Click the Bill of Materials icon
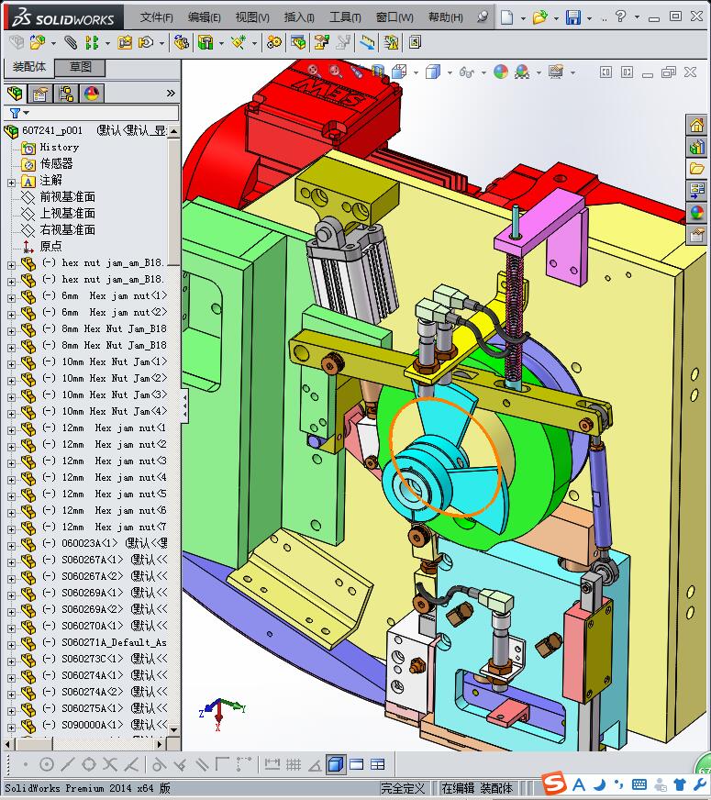 click(x=298, y=42)
